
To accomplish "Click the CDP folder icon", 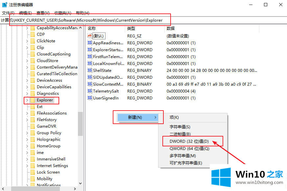I will pos(33,34).
